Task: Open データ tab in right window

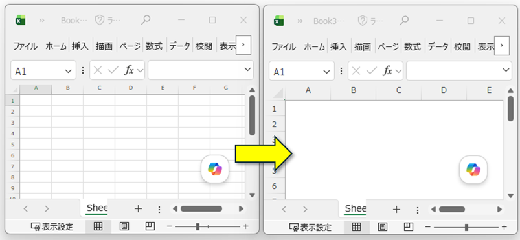Action: tap(438, 46)
